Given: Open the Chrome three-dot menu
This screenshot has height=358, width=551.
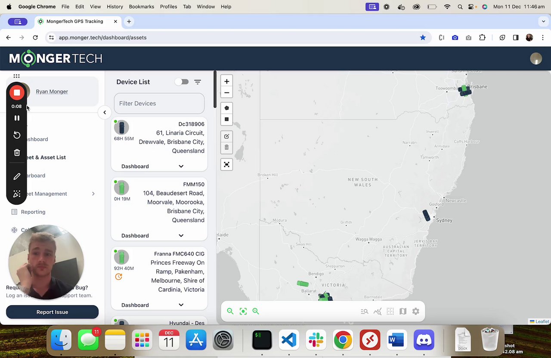Looking at the screenshot, I should click(x=543, y=37).
